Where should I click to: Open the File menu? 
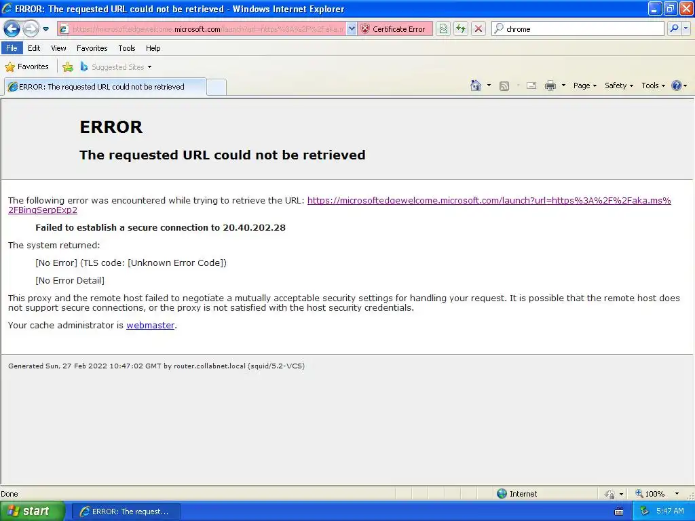(x=12, y=48)
